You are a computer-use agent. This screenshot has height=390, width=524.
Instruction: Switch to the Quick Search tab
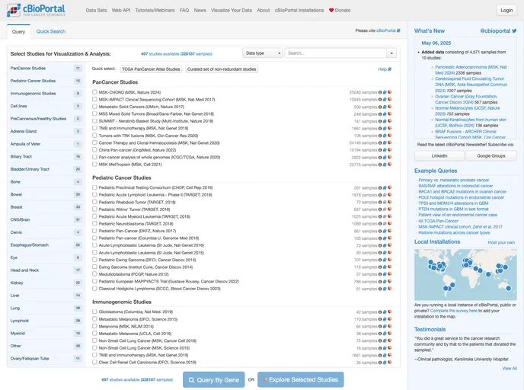51,31
